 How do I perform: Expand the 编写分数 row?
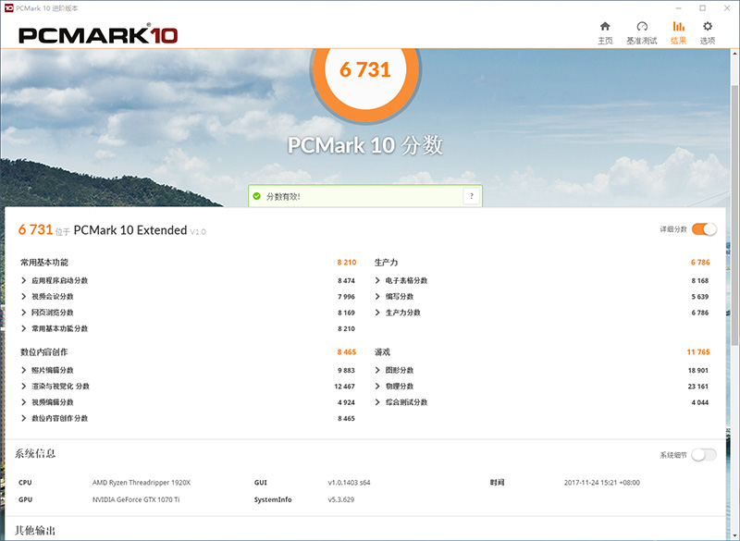tap(377, 296)
